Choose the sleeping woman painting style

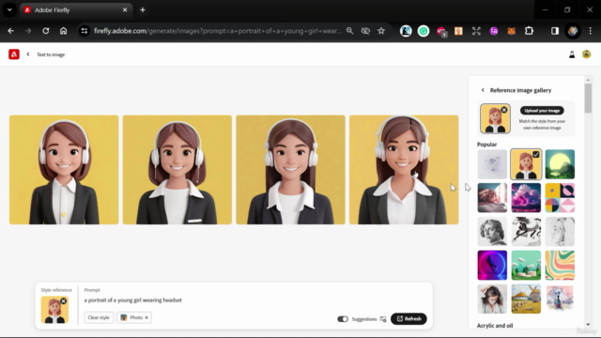(492, 198)
